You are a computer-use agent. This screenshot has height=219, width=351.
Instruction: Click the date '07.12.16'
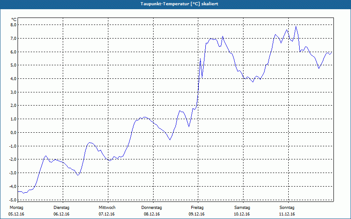[107, 214]
